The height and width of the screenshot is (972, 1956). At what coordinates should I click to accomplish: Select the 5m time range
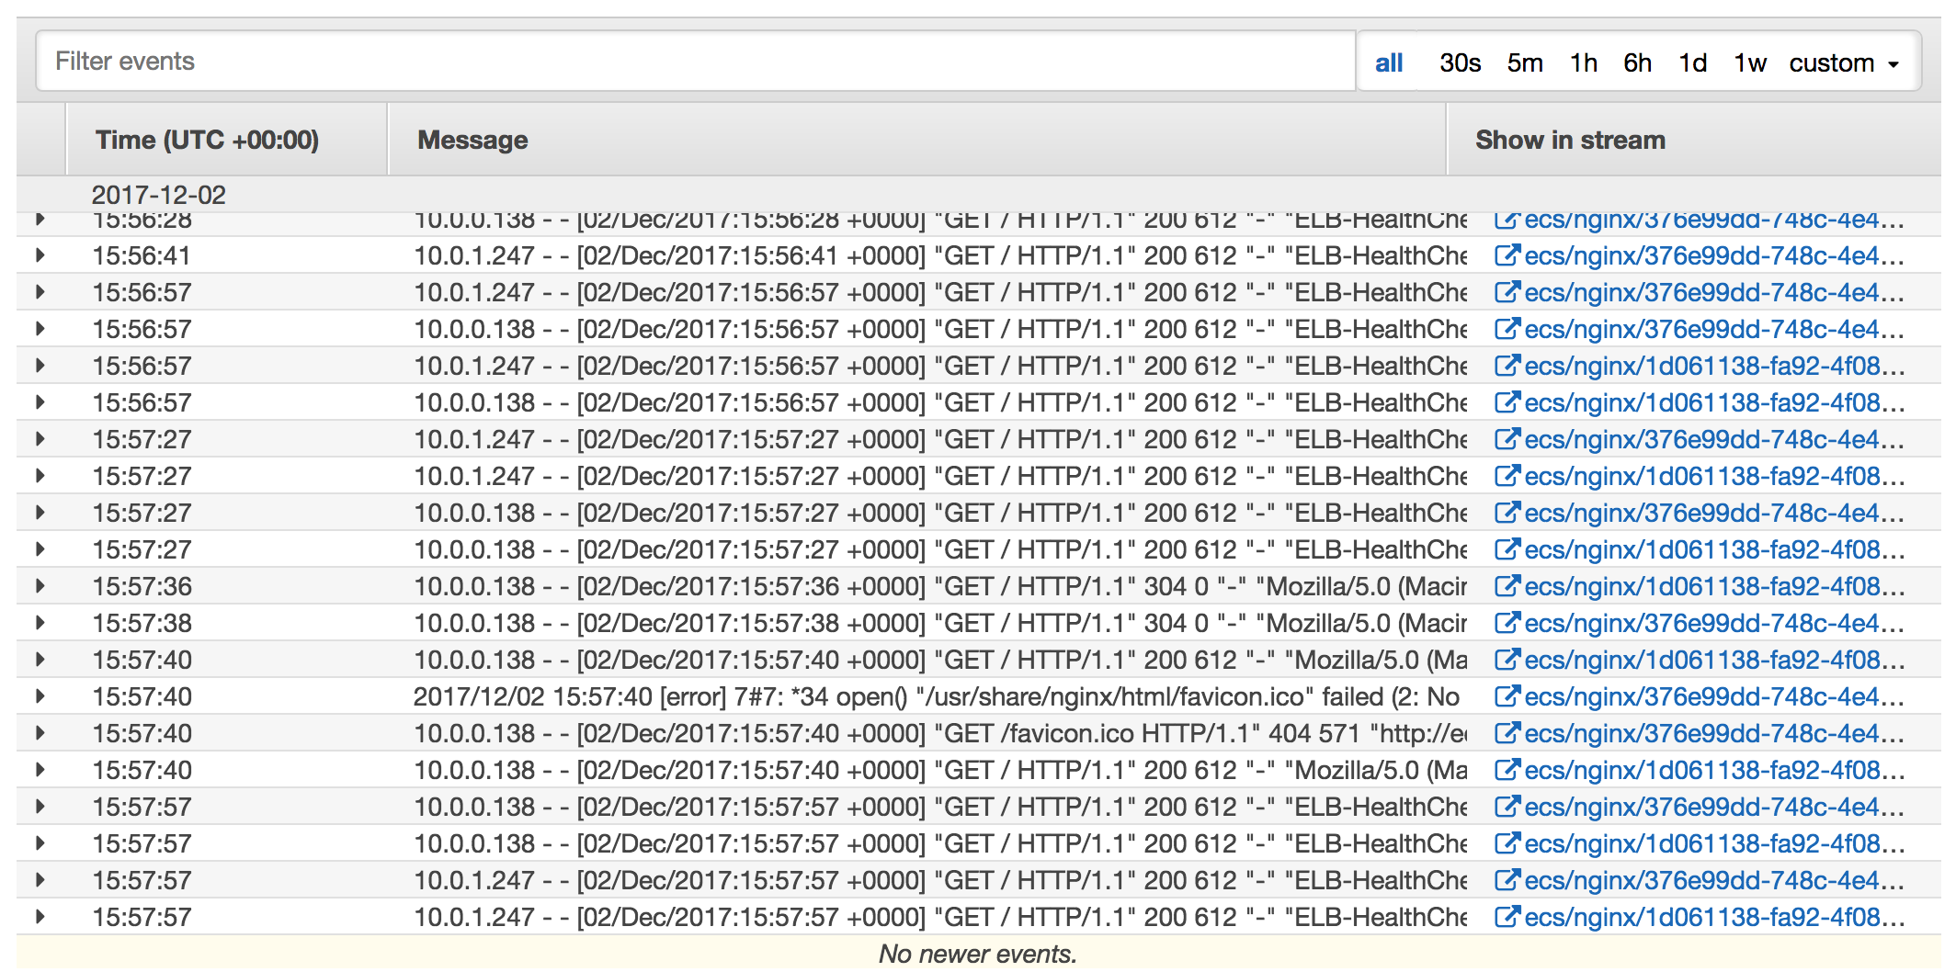(1524, 62)
